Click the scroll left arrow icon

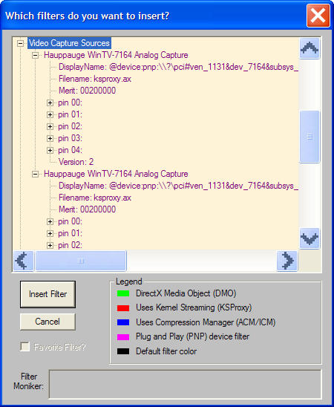tap(23, 261)
